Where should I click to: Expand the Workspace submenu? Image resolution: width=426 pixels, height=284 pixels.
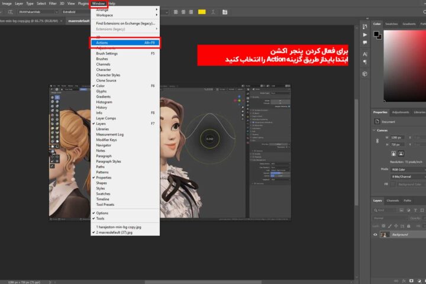click(x=125, y=15)
